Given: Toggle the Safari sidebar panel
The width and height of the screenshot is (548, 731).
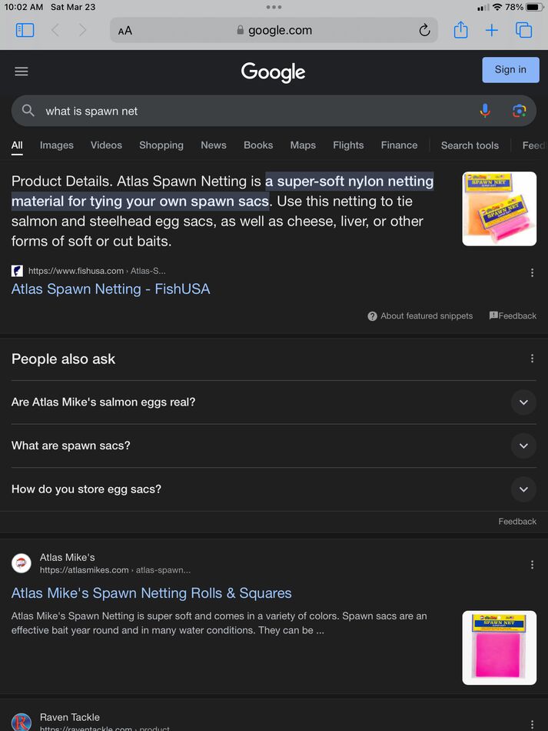Looking at the screenshot, I should [25, 30].
